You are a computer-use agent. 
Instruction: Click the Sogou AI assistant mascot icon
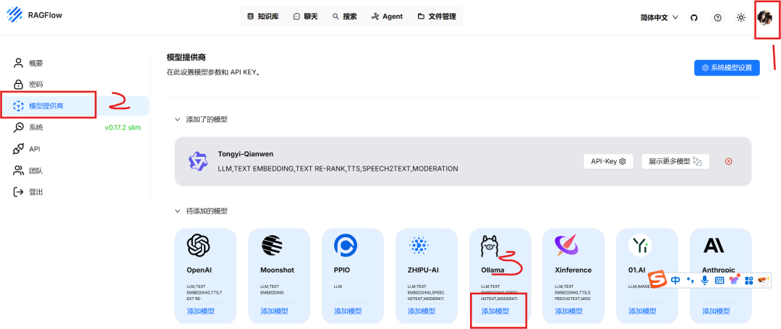point(763,281)
